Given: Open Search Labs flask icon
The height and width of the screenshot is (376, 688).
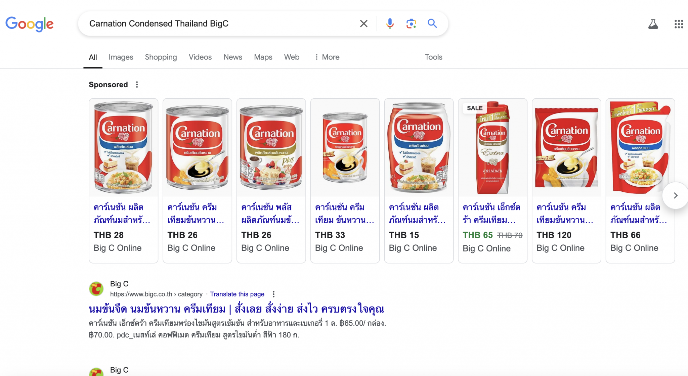Looking at the screenshot, I should point(653,24).
